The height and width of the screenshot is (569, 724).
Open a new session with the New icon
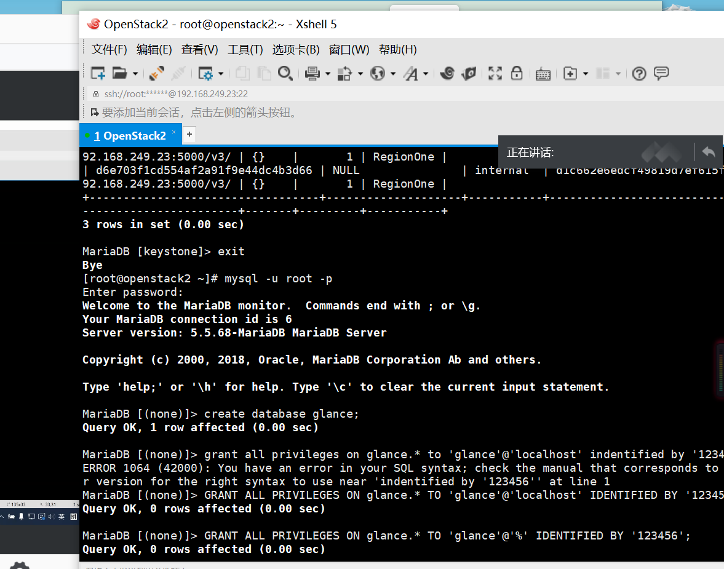point(97,73)
